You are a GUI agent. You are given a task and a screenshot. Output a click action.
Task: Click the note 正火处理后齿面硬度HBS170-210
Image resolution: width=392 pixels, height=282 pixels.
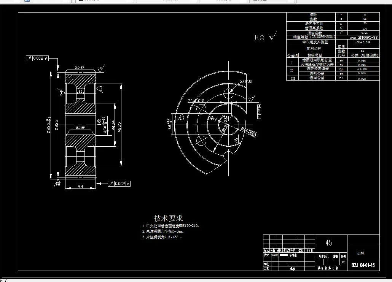pyautogui.click(x=171, y=226)
